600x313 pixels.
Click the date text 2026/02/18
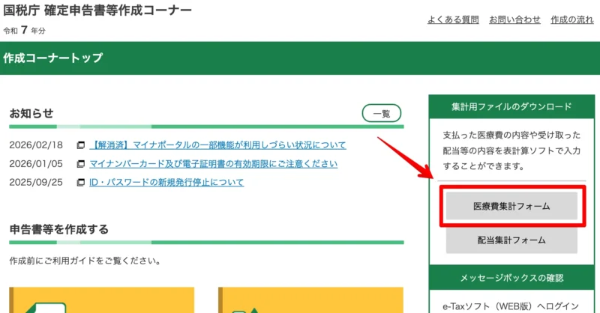coord(36,145)
